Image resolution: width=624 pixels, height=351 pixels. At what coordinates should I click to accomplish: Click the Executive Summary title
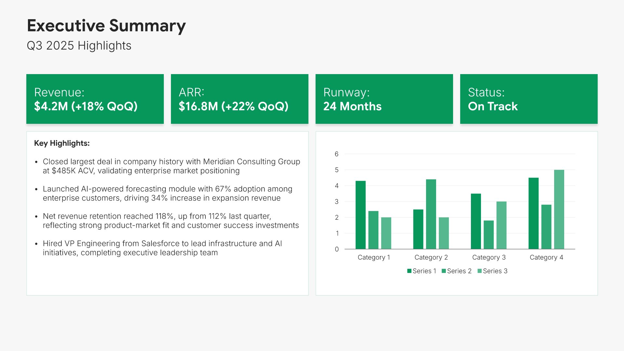click(106, 26)
